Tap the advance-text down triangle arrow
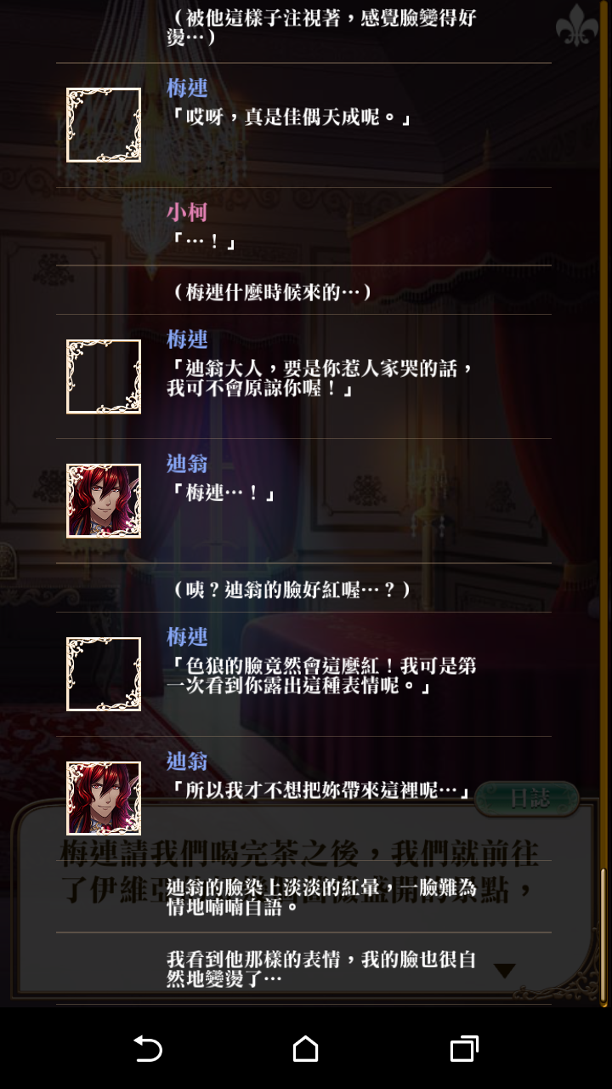The image size is (612, 1089). [x=505, y=971]
